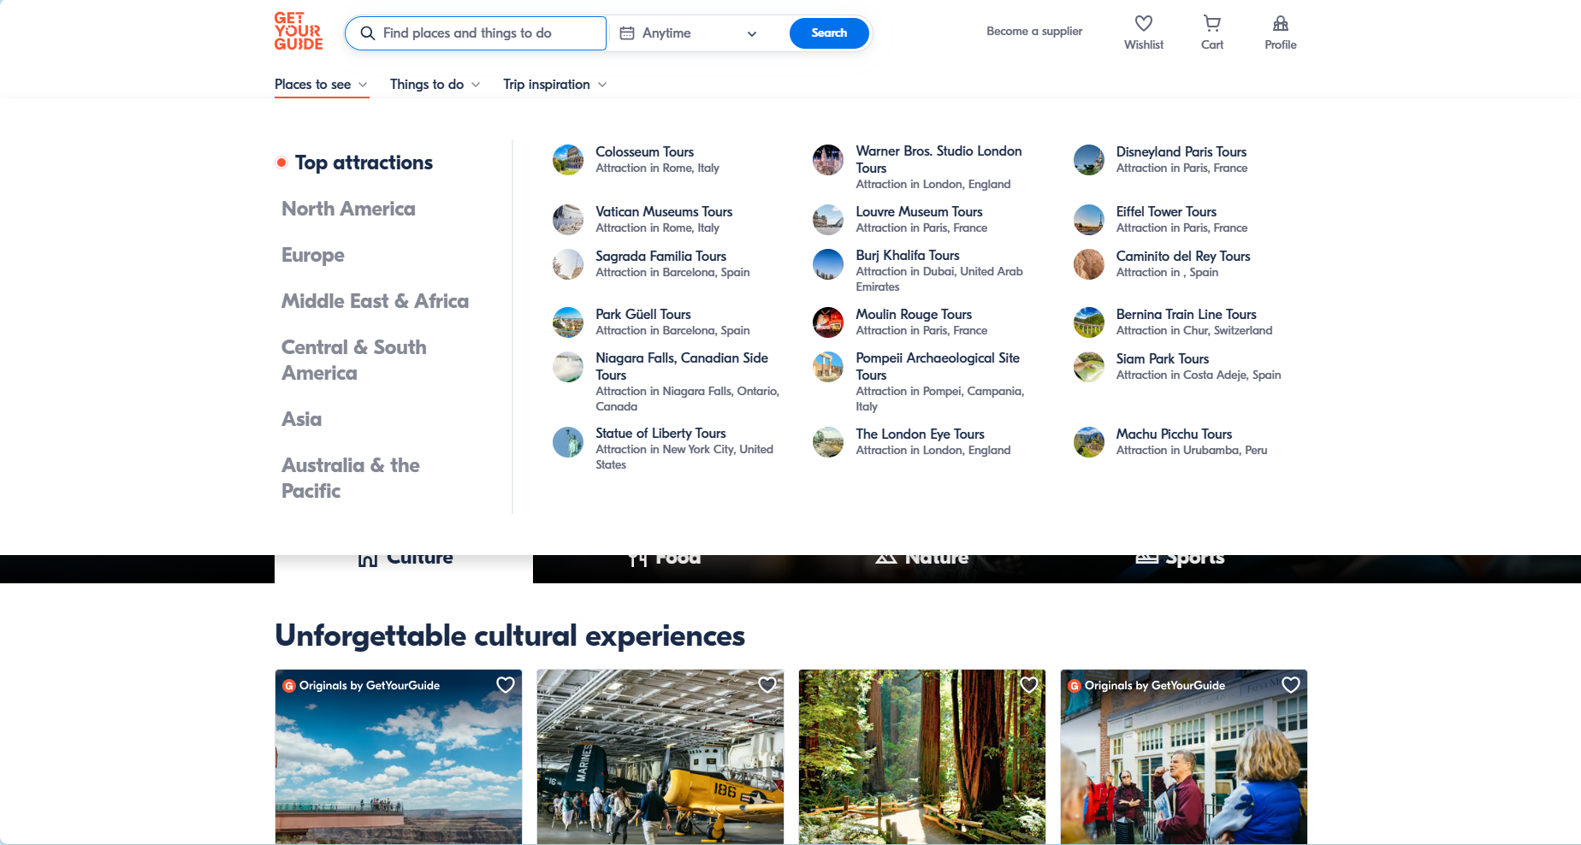Viewport: 1581px width, 845px height.
Task: Click Niagara Falls thumbnail icon
Action: tap(568, 367)
